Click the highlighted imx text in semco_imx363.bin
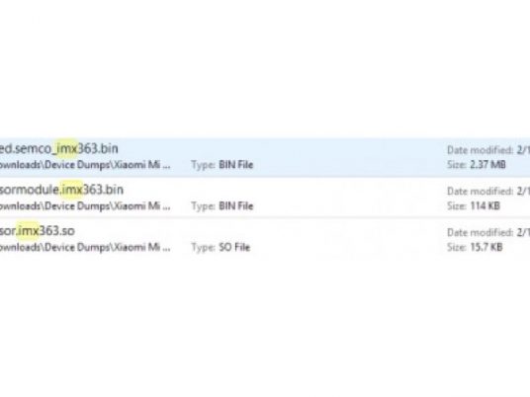Screen dimensions: 530x397 tap(67, 148)
